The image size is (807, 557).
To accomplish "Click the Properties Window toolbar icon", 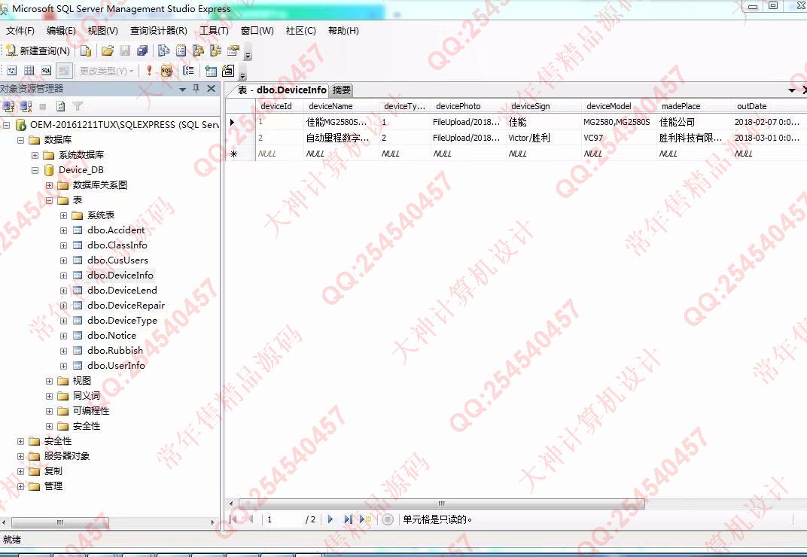I will [233, 50].
